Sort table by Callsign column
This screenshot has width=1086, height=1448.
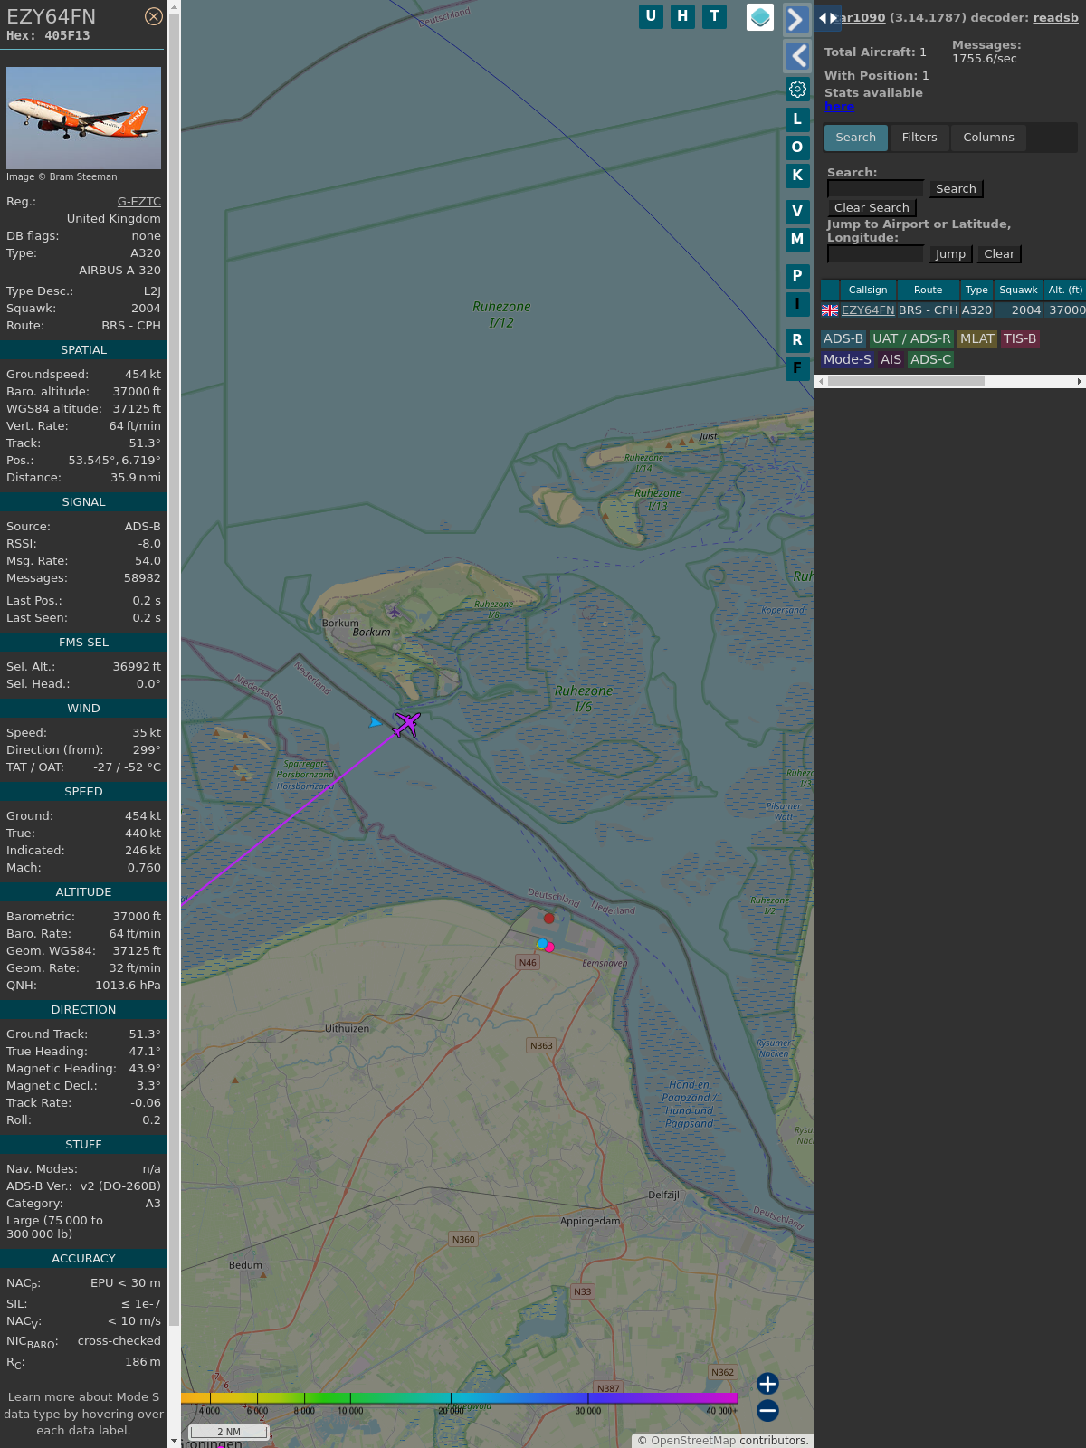[x=868, y=290]
